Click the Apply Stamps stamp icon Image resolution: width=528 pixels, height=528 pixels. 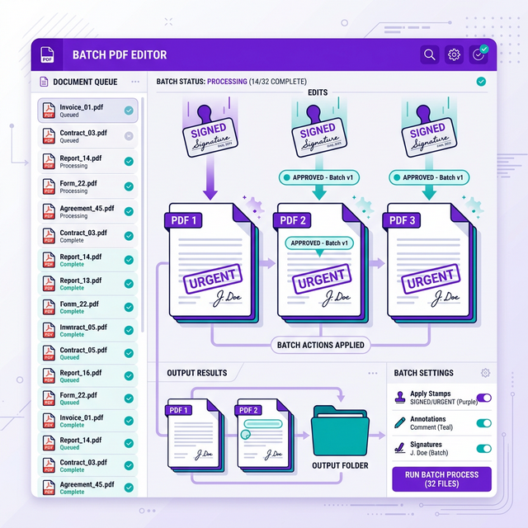[x=400, y=398]
